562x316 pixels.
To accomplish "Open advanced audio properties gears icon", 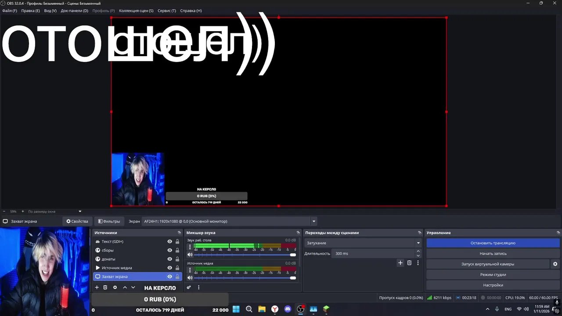I will pos(189,287).
